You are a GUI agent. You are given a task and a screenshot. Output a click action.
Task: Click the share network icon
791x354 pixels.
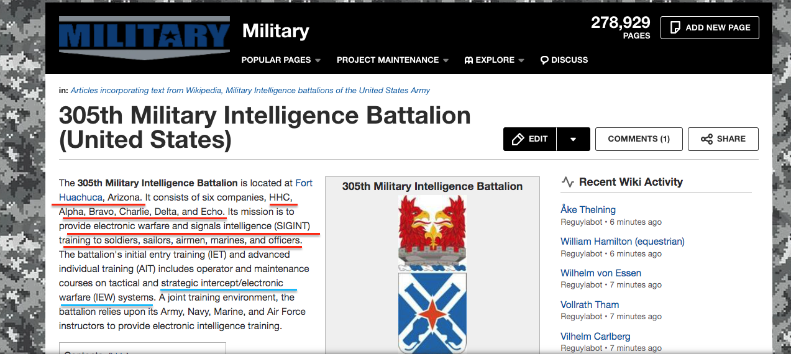tap(706, 139)
